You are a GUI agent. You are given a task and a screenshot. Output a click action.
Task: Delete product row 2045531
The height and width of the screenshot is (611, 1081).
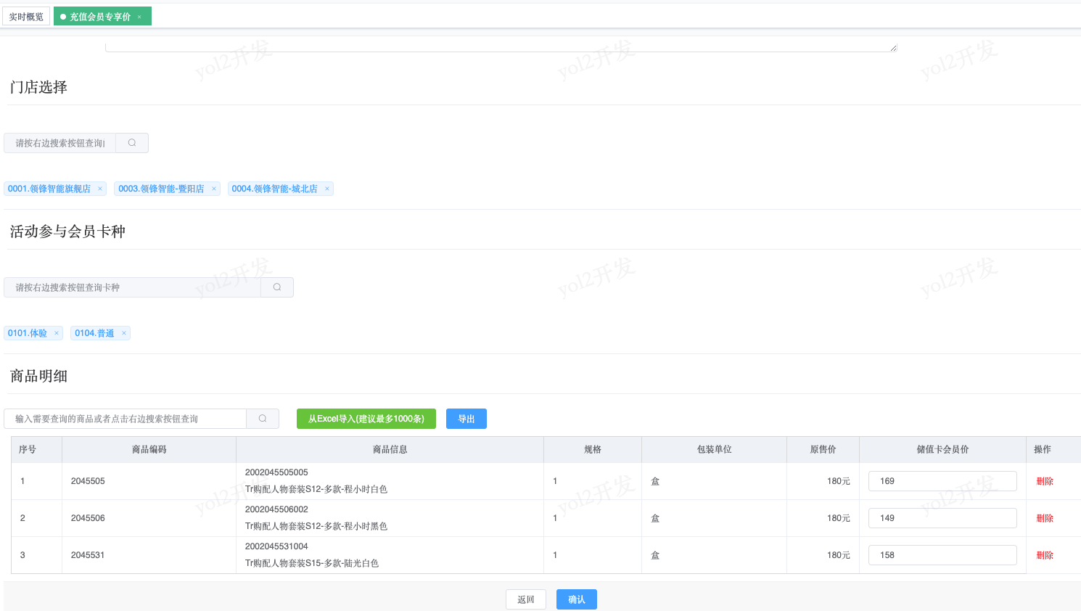1044,555
